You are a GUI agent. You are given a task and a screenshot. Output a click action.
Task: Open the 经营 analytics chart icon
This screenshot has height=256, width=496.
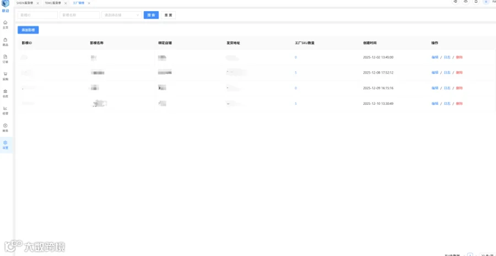(x=6, y=110)
